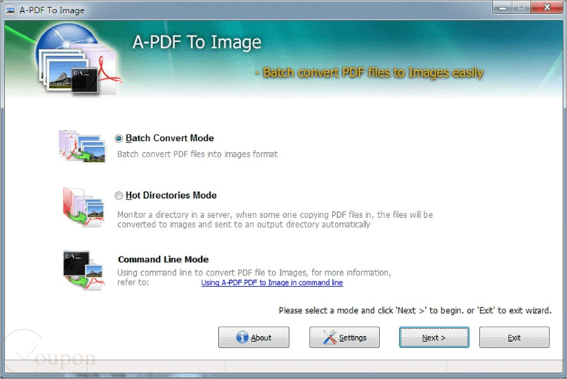Click the A-PDF To Image title bar icon
The height and width of the screenshot is (379, 567).
coord(10,10)
